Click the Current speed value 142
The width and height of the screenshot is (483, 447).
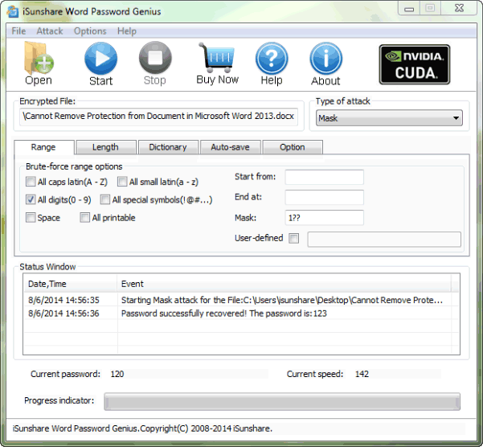click(362, 374)
